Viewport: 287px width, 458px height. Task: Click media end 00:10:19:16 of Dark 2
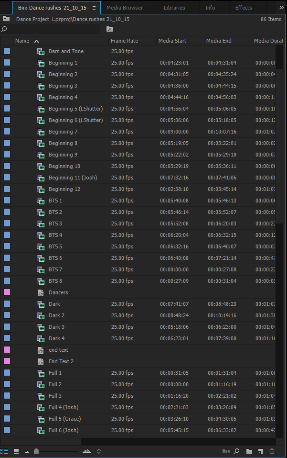(222, 315)
